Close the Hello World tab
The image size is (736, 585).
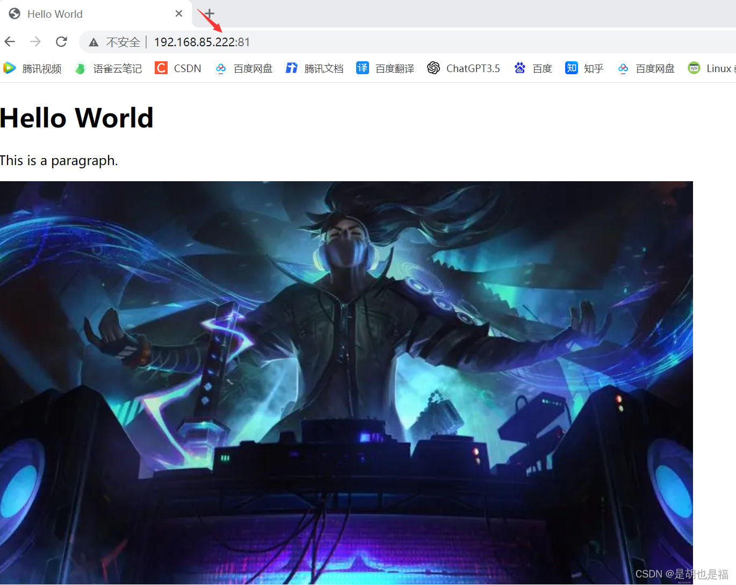[x=179, y=13]
